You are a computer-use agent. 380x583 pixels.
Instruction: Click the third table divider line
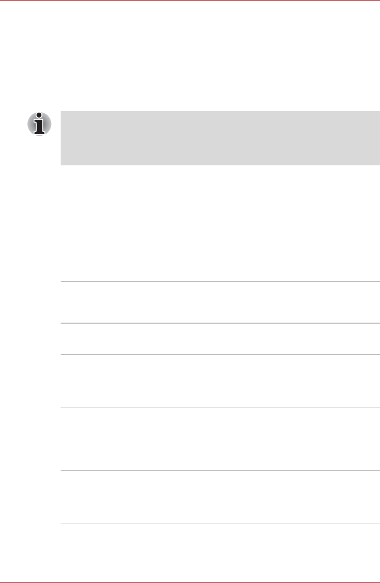220,354
